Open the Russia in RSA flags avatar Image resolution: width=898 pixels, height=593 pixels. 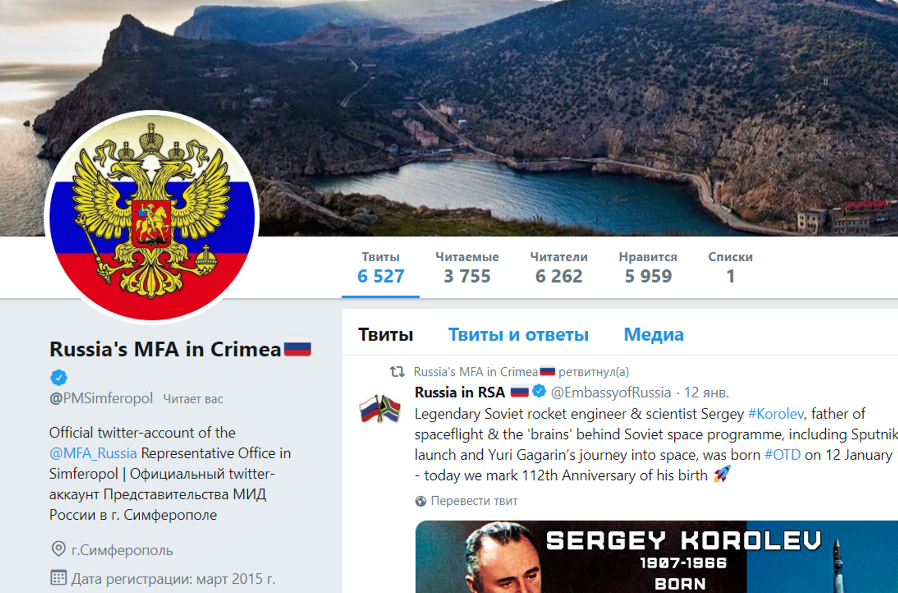point(380,409)
